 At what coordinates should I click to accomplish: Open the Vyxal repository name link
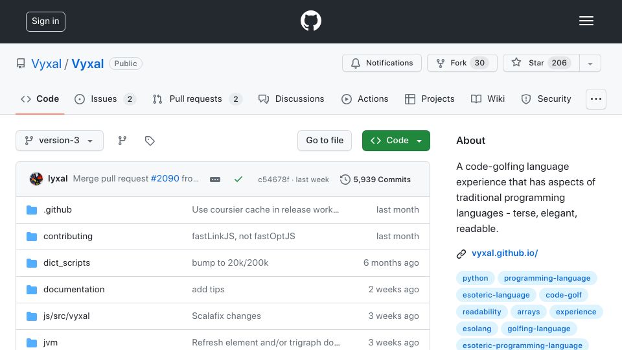tap(87, 64)
